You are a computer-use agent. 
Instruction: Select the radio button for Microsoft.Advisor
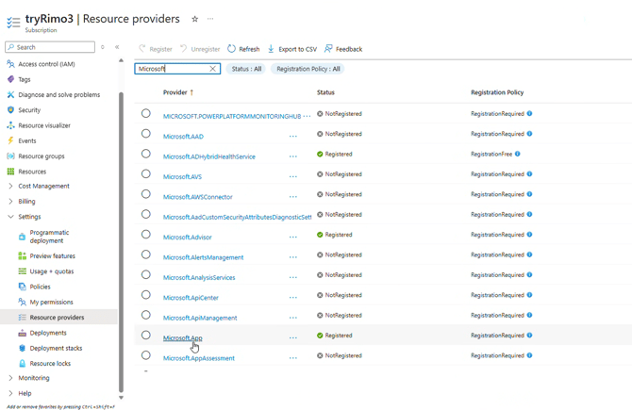[x=146, y=235]
